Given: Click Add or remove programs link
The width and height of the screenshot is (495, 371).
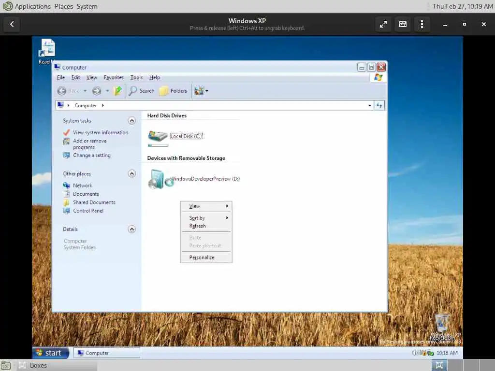Looking at the screenshot, I should (89, 144).
